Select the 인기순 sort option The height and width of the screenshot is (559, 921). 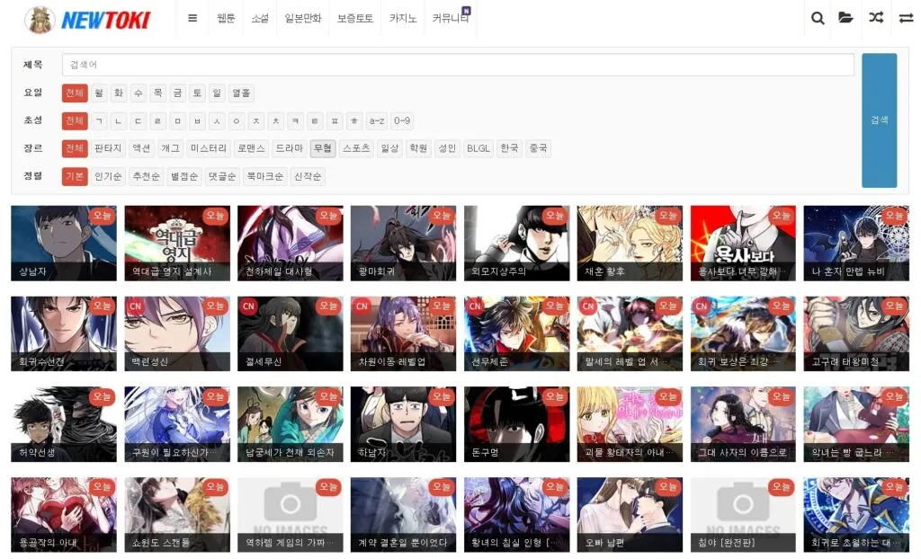click(x=108, y=176)
